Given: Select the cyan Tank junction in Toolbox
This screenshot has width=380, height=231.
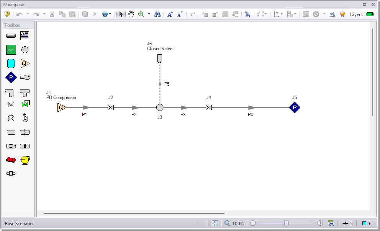Looking at the screenshot, I should [11, 63].
